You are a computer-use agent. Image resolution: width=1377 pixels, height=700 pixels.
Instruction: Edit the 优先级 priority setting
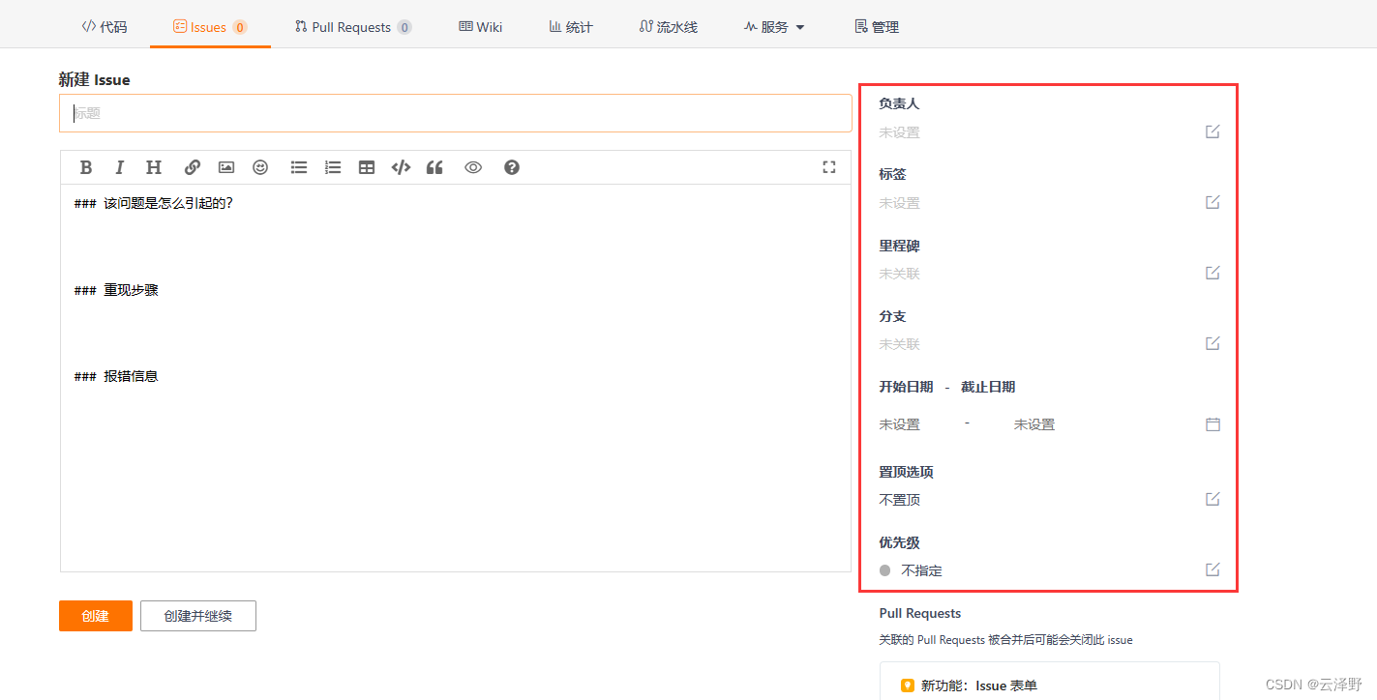point(1212,569)
